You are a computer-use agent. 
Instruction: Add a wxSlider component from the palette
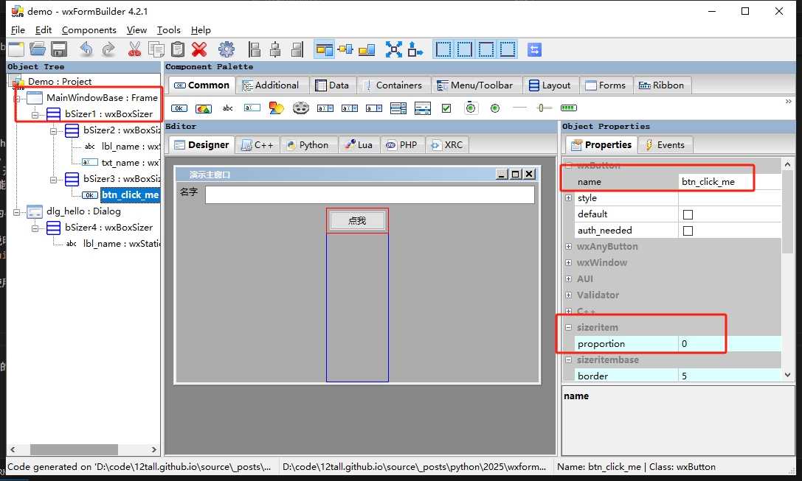[x=545, y=108]
